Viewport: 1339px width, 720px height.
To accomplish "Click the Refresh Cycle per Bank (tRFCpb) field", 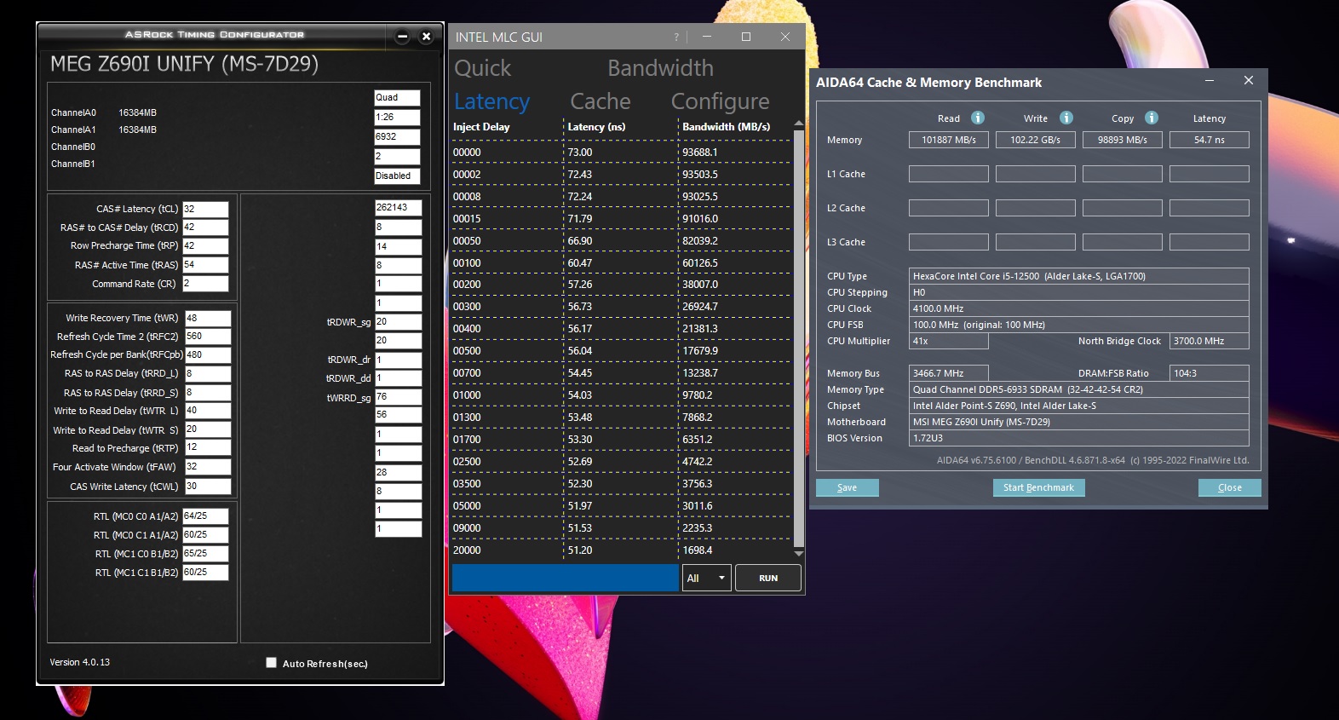I will tap(208, 355).
